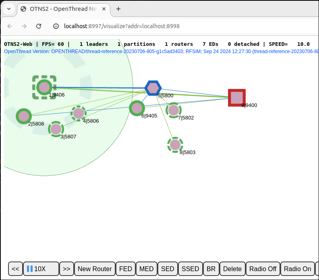Pause the simulation at 10X speed
319x280 pixels.
click(41, 269)
